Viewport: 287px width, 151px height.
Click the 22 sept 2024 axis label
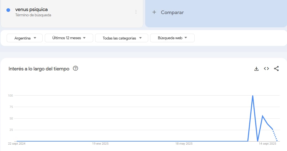coord(17,144)
